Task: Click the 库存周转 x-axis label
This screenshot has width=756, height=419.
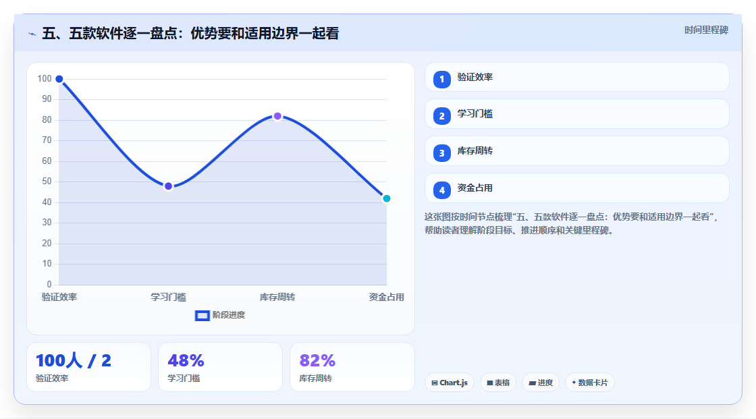Action: pyautogui.click(x=277, y=297)
